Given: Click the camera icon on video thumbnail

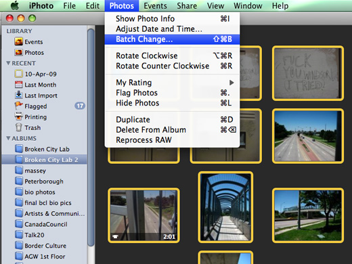Looking at the screenshot, I should [x=115, y=237].
